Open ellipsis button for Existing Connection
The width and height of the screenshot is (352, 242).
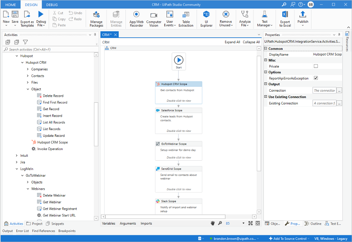pos(340,103)
